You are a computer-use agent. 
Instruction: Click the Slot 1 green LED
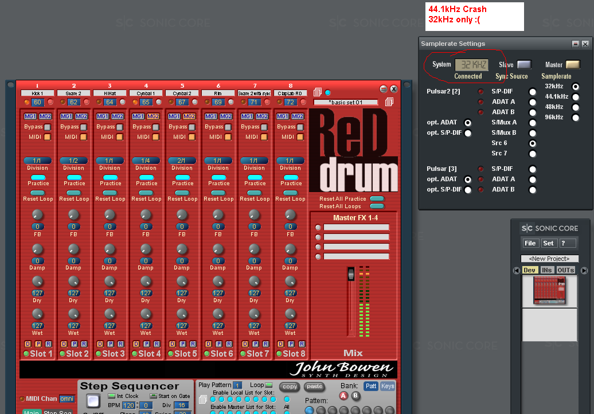coord(26,354)
